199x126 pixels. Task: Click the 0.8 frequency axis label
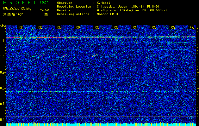pyautogui.click(x=3, y=88)
